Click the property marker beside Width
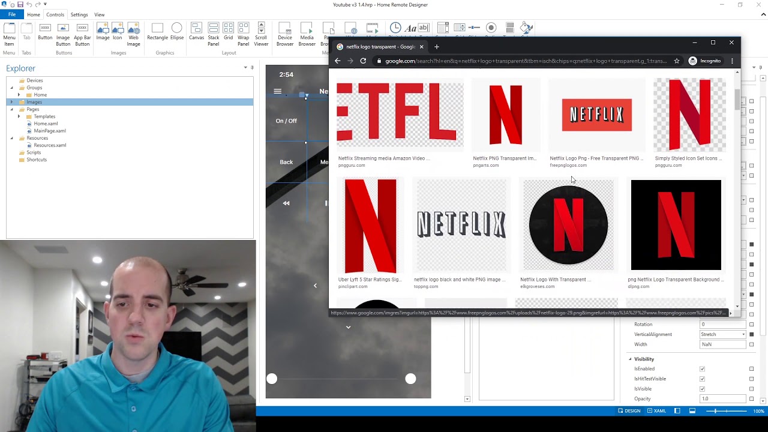This screenshot has height=432, width=768. tap(751, 345)
